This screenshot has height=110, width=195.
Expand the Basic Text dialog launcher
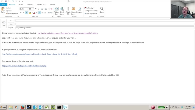pos(52,16)
